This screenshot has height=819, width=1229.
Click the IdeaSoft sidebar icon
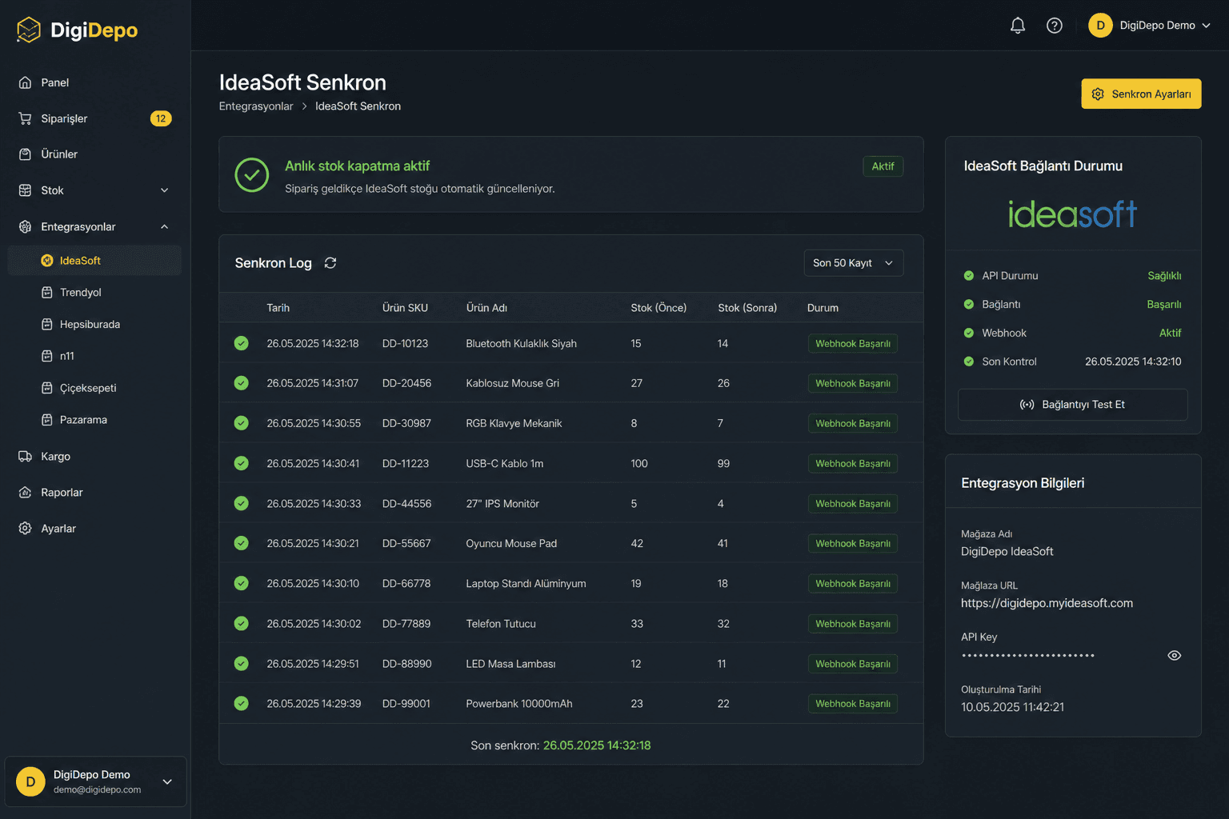tap(47, 261)
